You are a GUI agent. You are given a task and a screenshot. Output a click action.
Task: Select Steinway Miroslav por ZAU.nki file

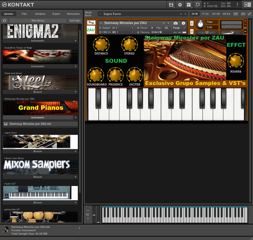click(40, 124)
